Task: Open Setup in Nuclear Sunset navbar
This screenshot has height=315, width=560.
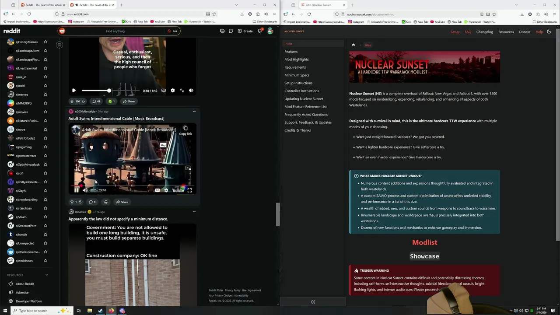Action: [x=455, y=32]
